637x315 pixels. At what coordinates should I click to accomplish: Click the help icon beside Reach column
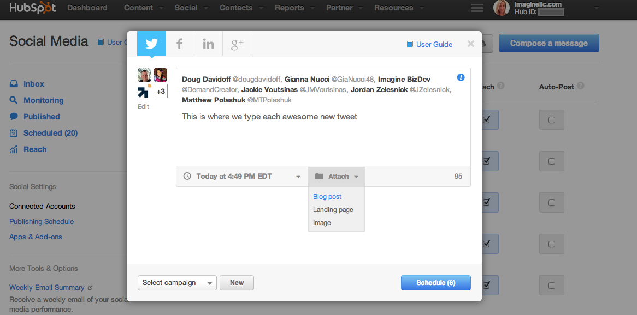[501, 86]
